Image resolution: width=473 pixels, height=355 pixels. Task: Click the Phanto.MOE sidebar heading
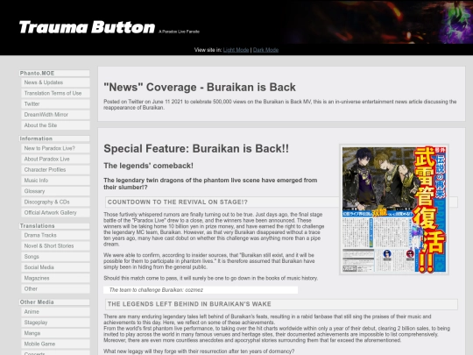coord(54,74)
